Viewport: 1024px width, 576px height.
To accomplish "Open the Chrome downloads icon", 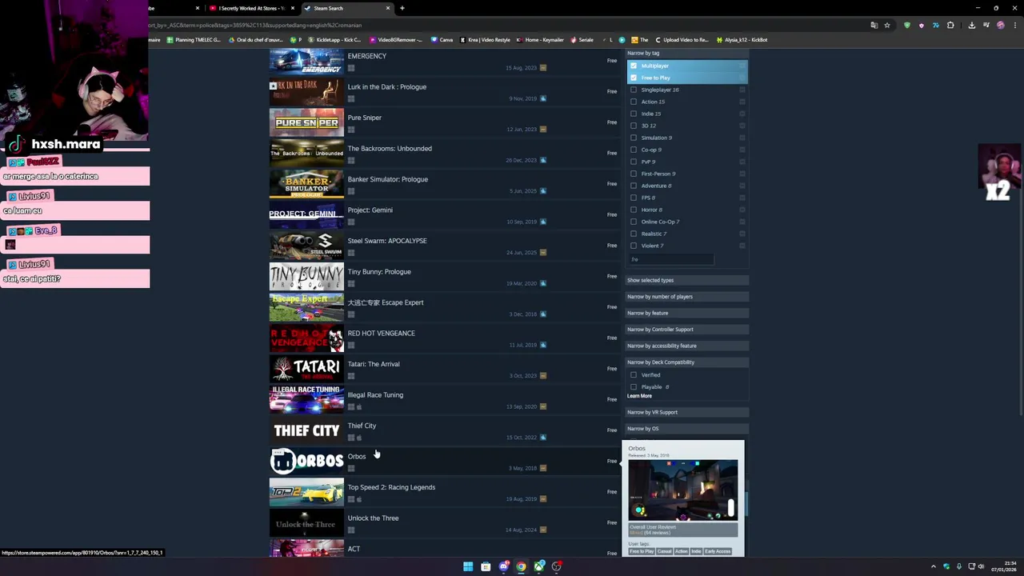I will tap(971, 25).
